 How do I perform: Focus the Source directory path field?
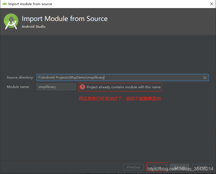tap(123, 77)
